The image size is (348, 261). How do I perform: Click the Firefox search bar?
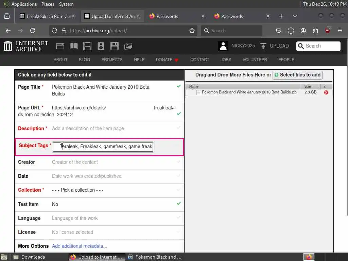point(231,31)
